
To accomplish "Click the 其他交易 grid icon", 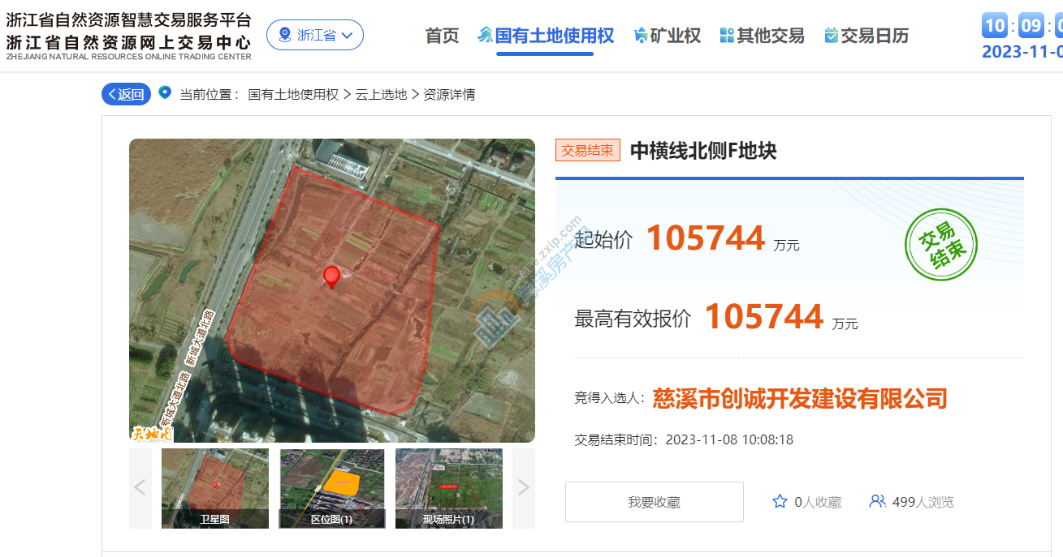I will pyautogui.click(x=727, y=36).
